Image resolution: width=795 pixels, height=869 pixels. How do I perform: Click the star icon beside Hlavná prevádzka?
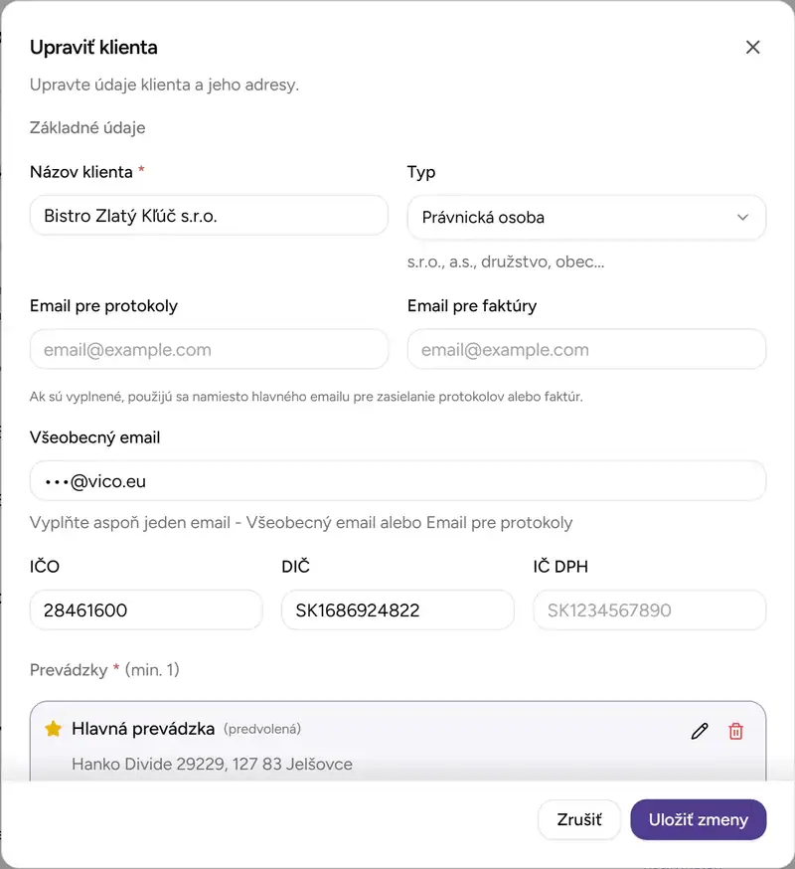tap(54, 729)
